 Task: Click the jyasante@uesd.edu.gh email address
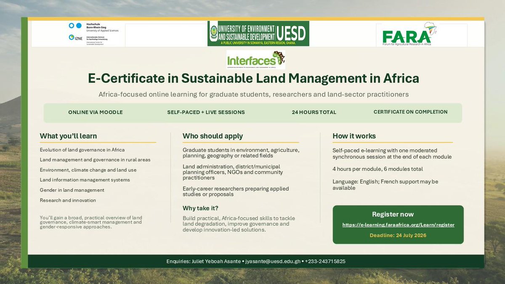pos(273,261)
